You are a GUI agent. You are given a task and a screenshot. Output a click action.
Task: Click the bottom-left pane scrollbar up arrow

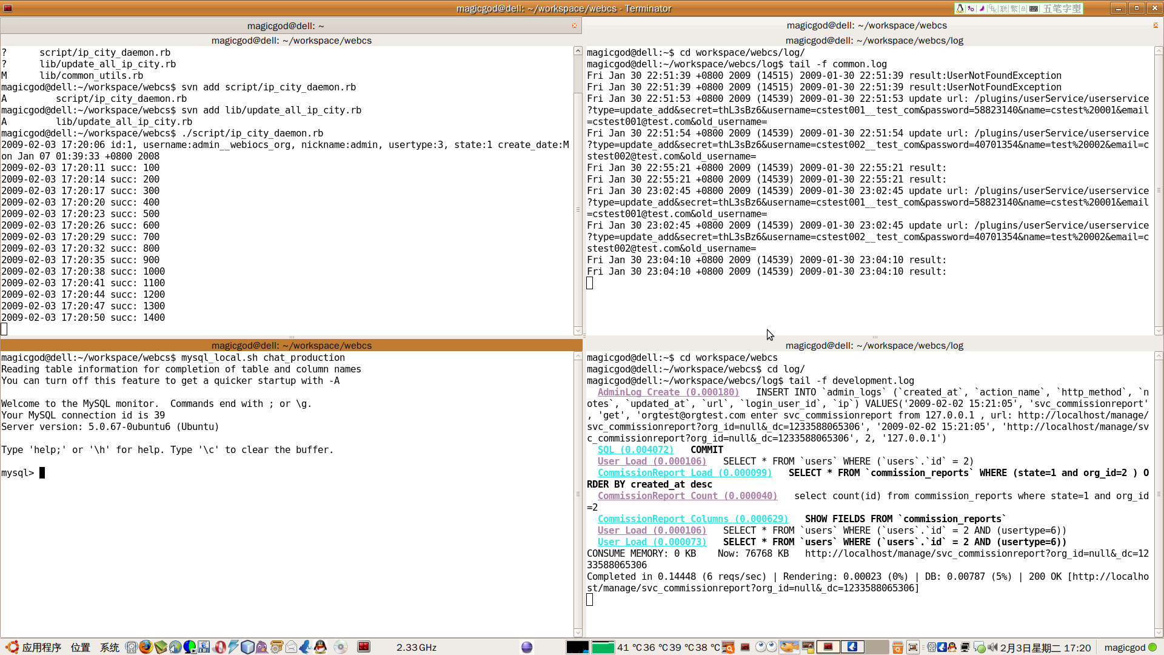click(578, 357)
